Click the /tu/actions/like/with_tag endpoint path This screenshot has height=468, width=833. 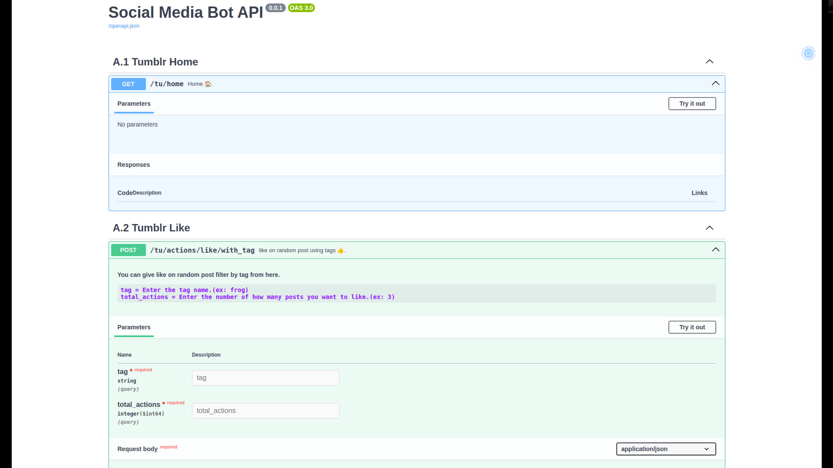(x=202, y=250)
